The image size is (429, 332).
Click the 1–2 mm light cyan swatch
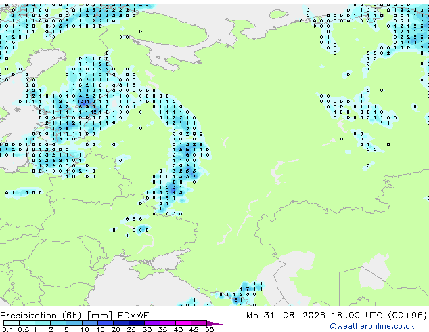(43, 323)
